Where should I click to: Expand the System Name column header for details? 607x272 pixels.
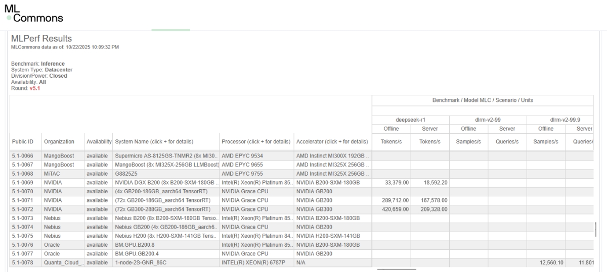[154, 142]
